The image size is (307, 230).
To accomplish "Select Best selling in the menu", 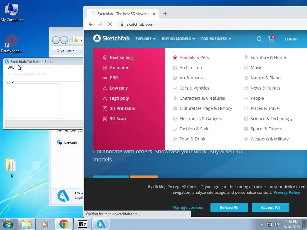I will 118,57.
